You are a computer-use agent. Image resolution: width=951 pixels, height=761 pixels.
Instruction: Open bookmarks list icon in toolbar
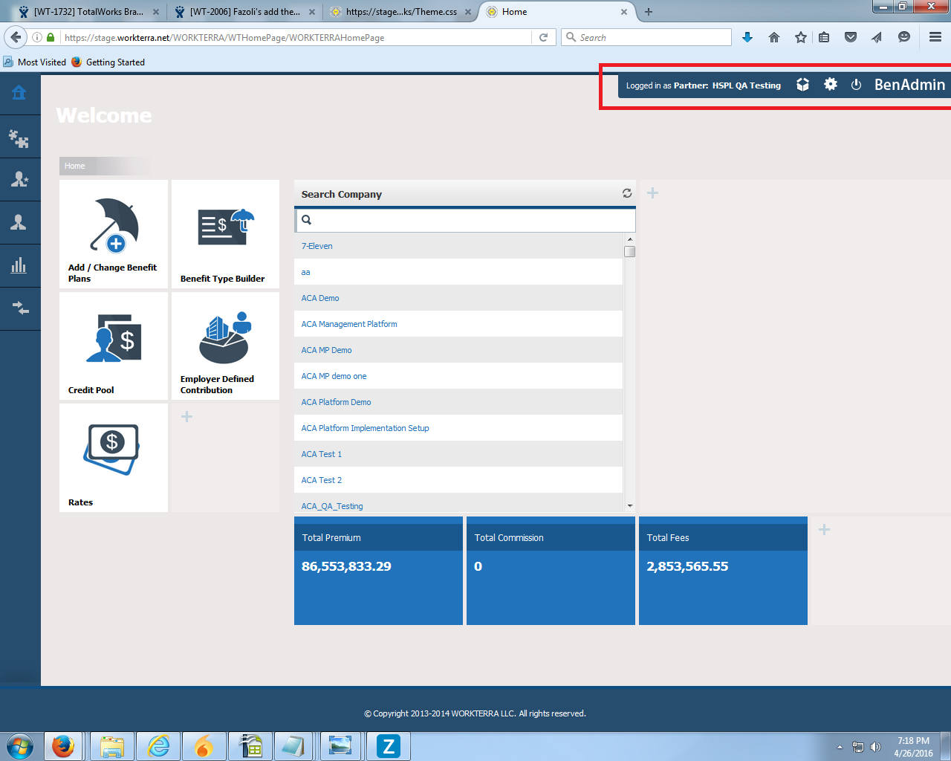pyautogui.click(x=824, y=37)
